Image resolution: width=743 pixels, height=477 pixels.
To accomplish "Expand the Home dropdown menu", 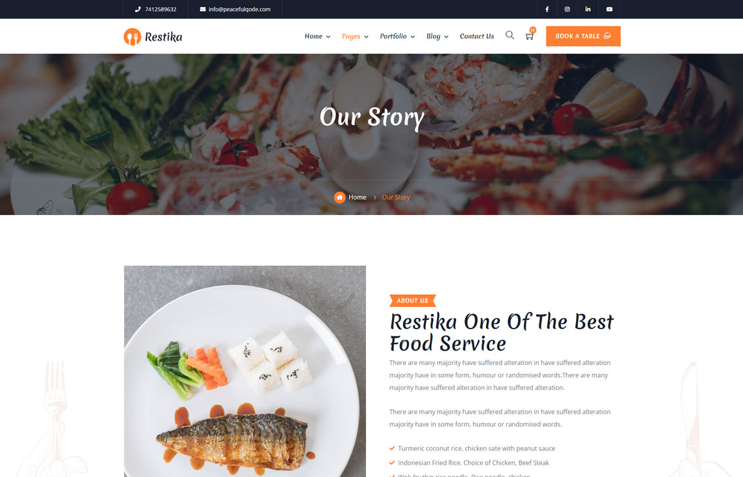I will 318,36.
